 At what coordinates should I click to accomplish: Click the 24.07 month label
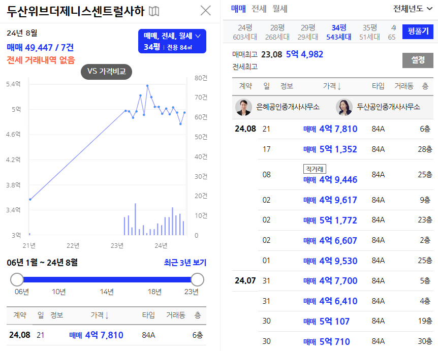click(245, 280)
